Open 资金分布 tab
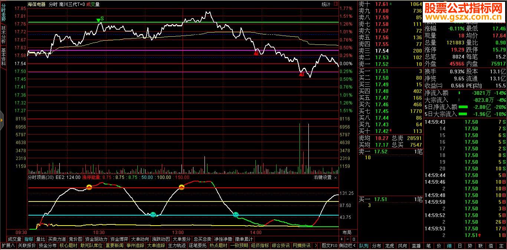Screen dimensions: 507x250 pyautogui.click(x=48, y=246)
